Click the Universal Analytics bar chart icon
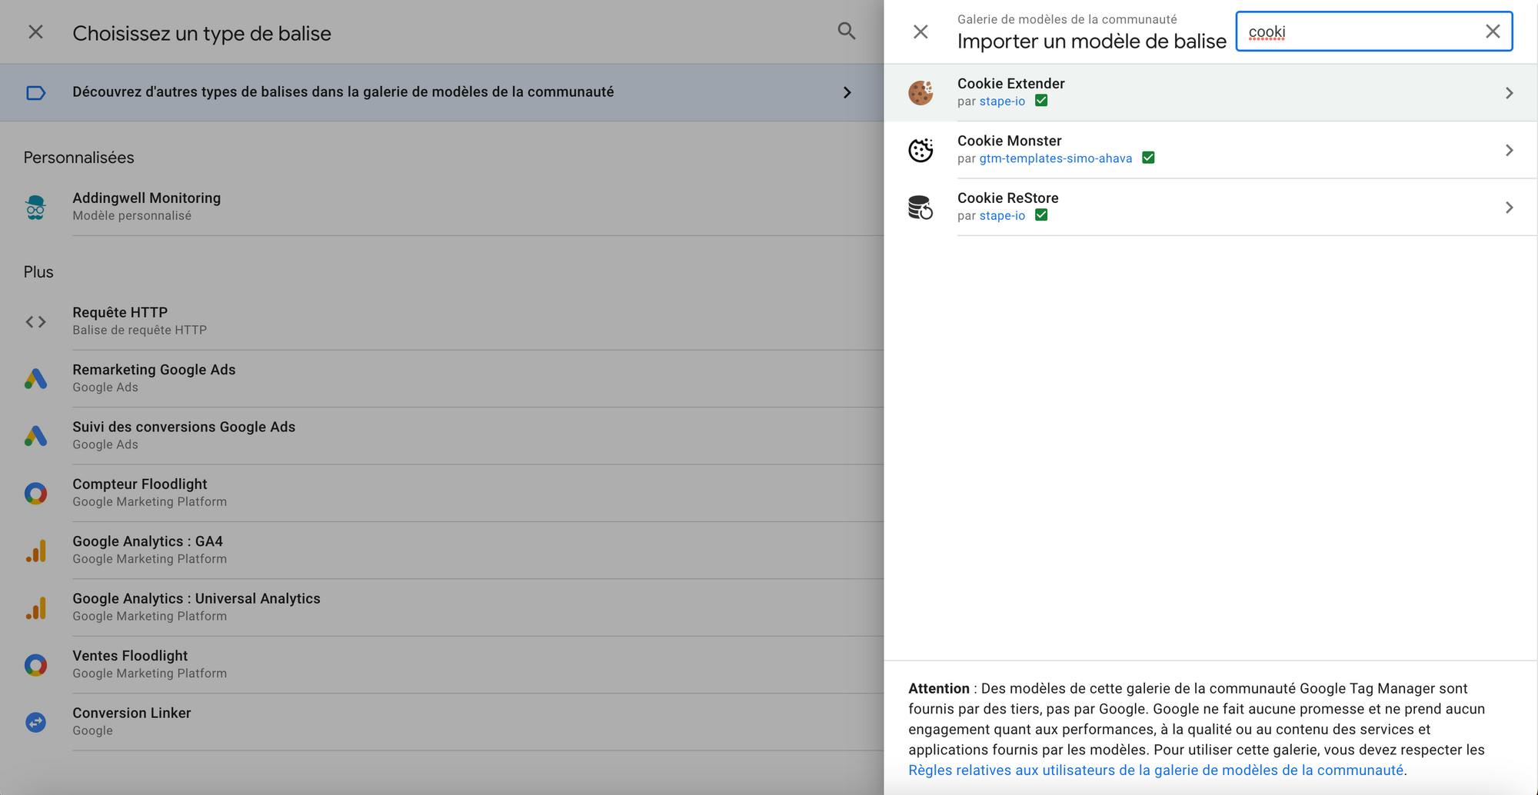The width and height of the screenshot is (1538, 795). coord(35,607)
